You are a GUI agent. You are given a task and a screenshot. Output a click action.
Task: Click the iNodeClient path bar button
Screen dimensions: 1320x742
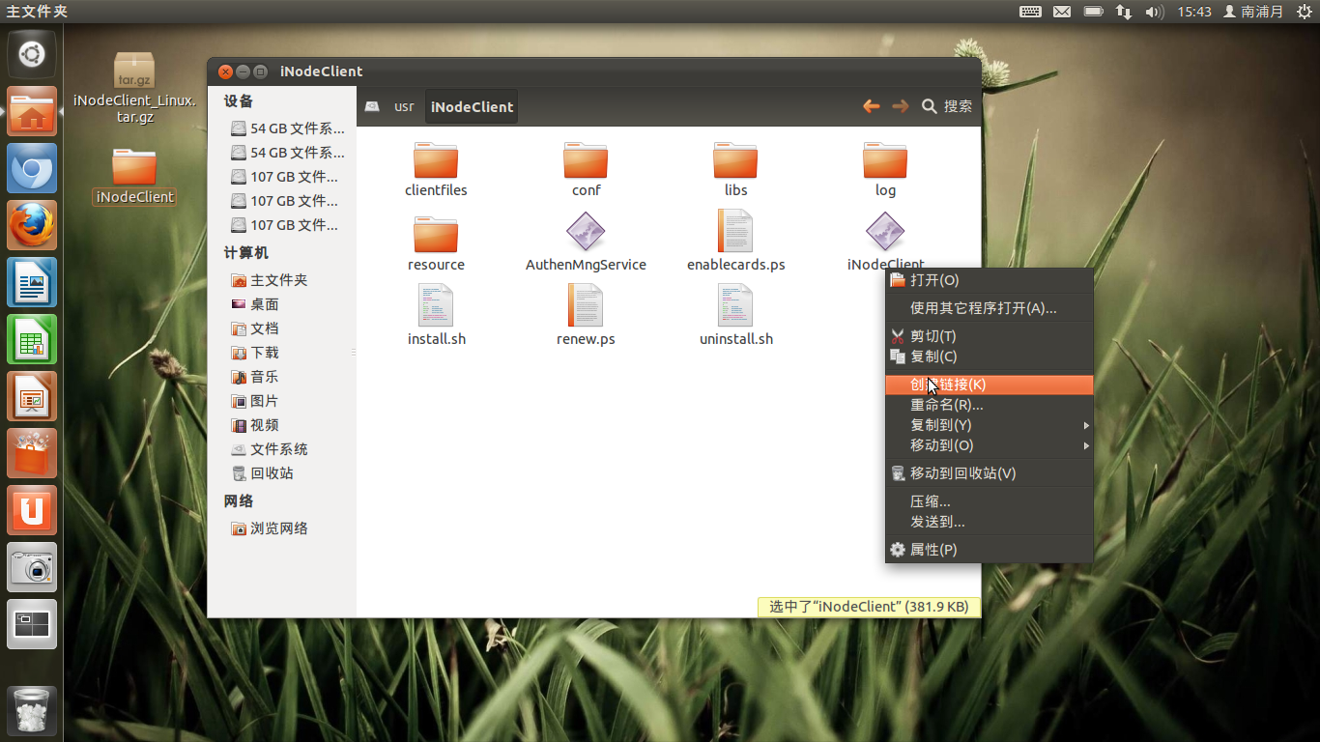coord(472,106)
